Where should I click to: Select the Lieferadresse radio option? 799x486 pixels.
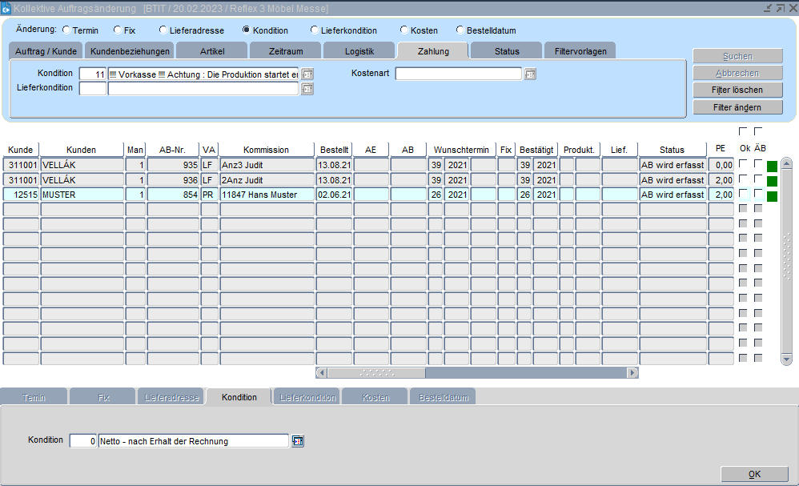(163, 30)
